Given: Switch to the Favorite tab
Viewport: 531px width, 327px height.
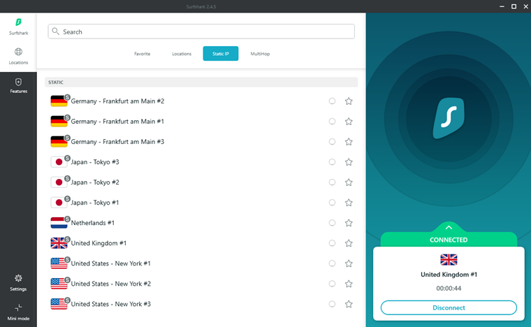Looking at the screenshot, I should (143, 54).
